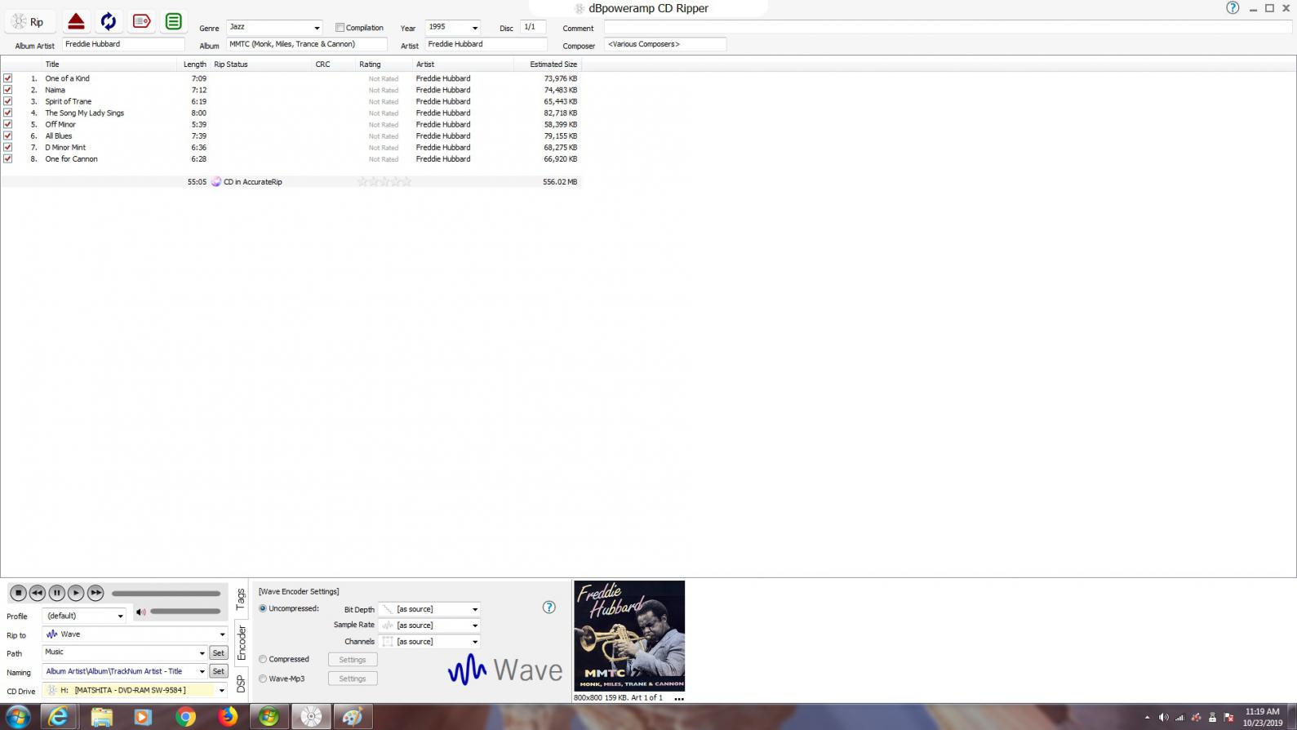Switch to the Tags tab

[x=241, y=599]
